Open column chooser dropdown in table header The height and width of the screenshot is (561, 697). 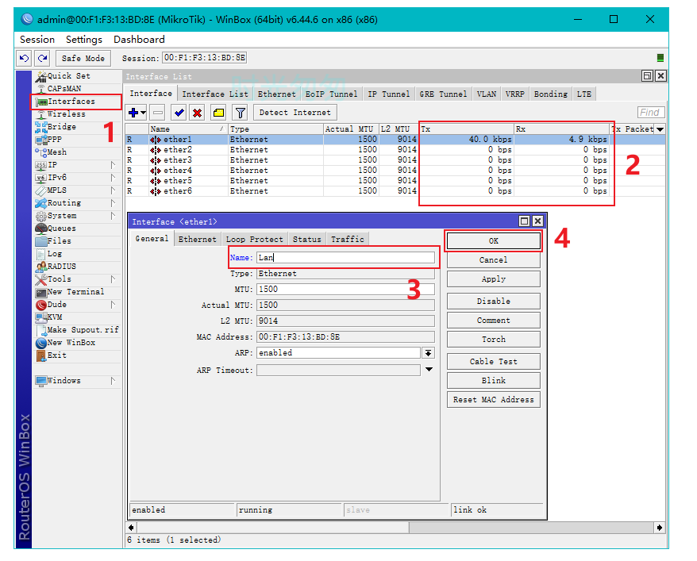pyautogui.click(x=660, y=129)
